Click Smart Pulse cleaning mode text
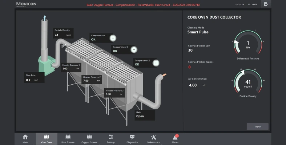Image resolution: width=286 pixels, height=145 pixels. [x=198, y=32]
